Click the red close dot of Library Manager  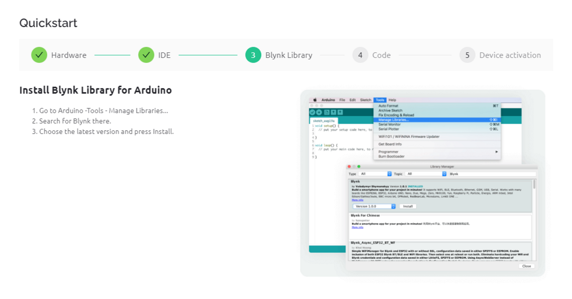[x=349, y=167]
